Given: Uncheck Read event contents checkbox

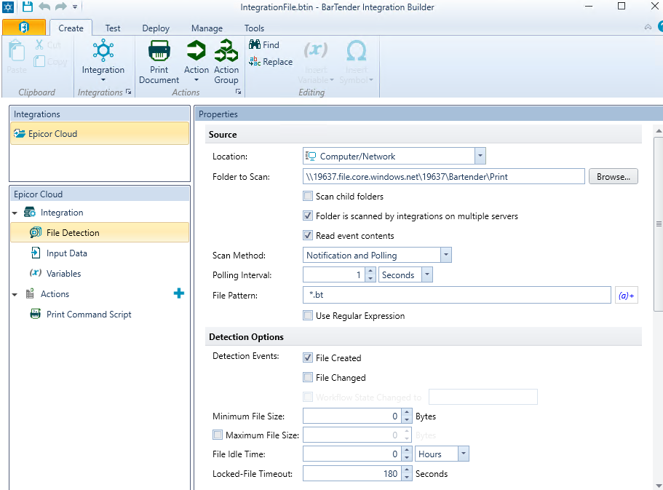Looking at the screenshot, I should coord(308,236).
